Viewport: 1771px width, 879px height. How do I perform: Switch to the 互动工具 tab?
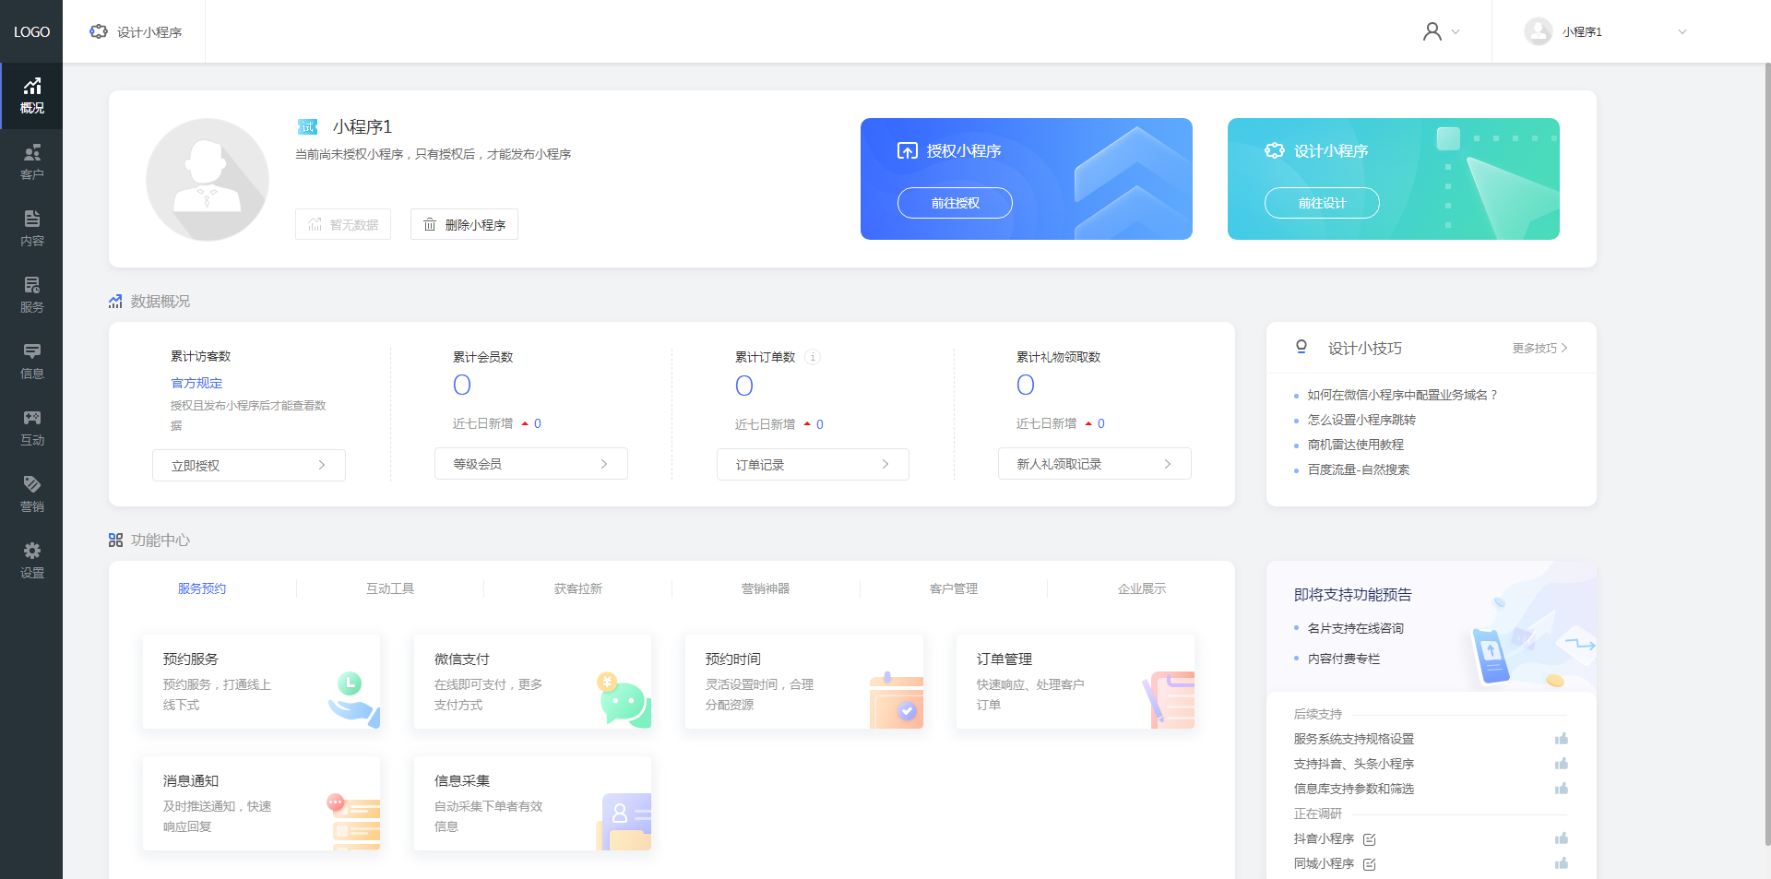pyautogui.click(x=390, y=588)
